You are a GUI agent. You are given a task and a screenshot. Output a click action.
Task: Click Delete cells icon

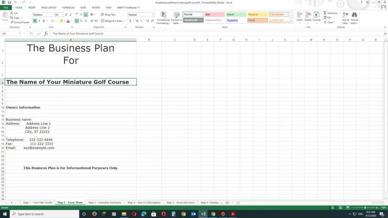click(x=308, y=15)
